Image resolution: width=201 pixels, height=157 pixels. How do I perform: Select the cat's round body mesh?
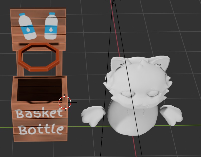tap(133, 118)
